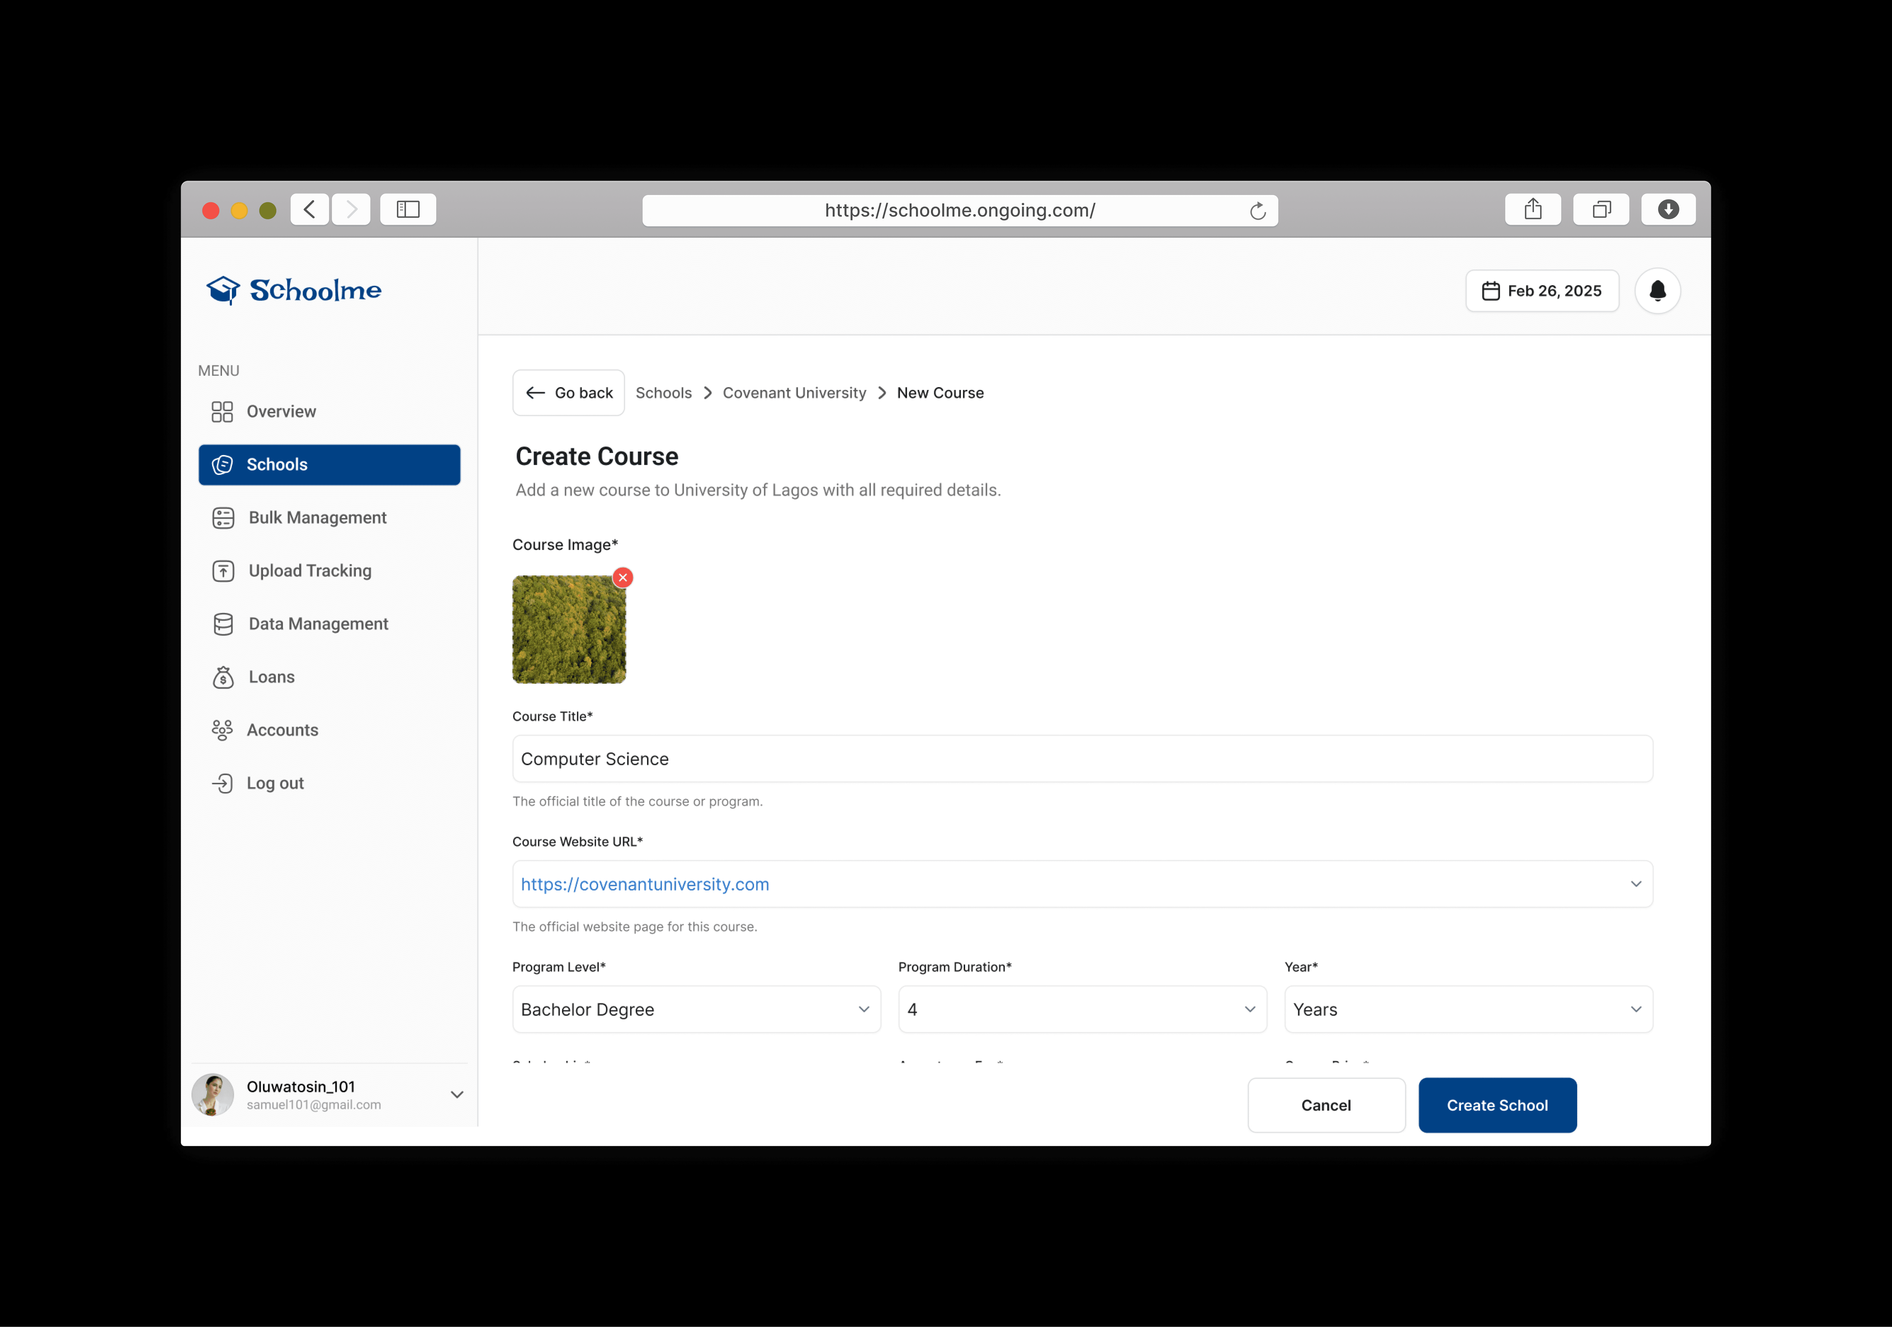The image size is (1892, 1327).
Task: Open the Accounts section
Action: (330, 730)
